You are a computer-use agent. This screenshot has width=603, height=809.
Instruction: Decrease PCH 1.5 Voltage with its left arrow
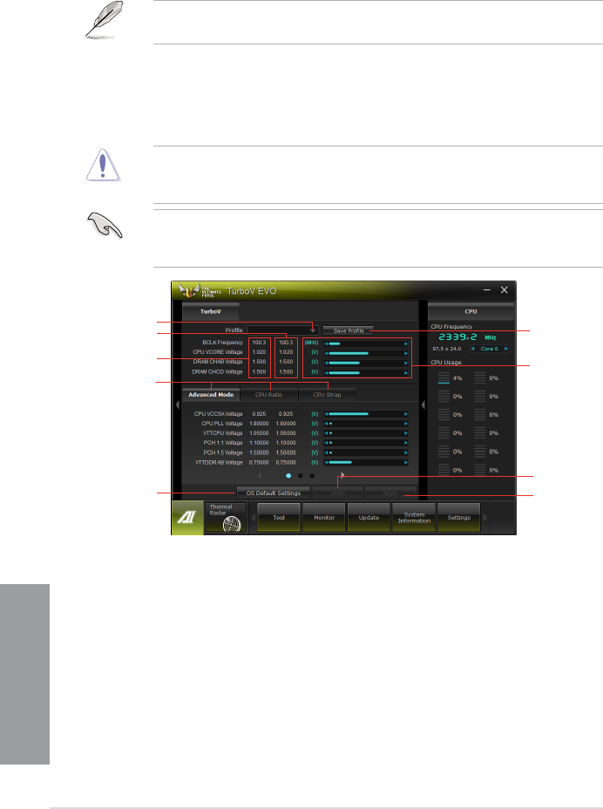[x=326, y=452]
